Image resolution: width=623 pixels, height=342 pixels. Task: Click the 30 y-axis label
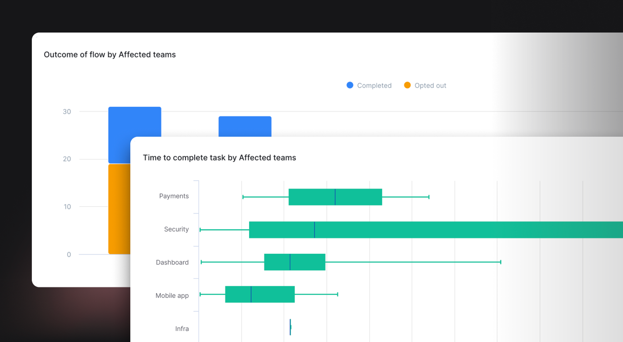pyautogui.click(x=67, y=112)
